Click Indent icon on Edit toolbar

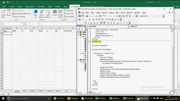click(x=101, y=23)
